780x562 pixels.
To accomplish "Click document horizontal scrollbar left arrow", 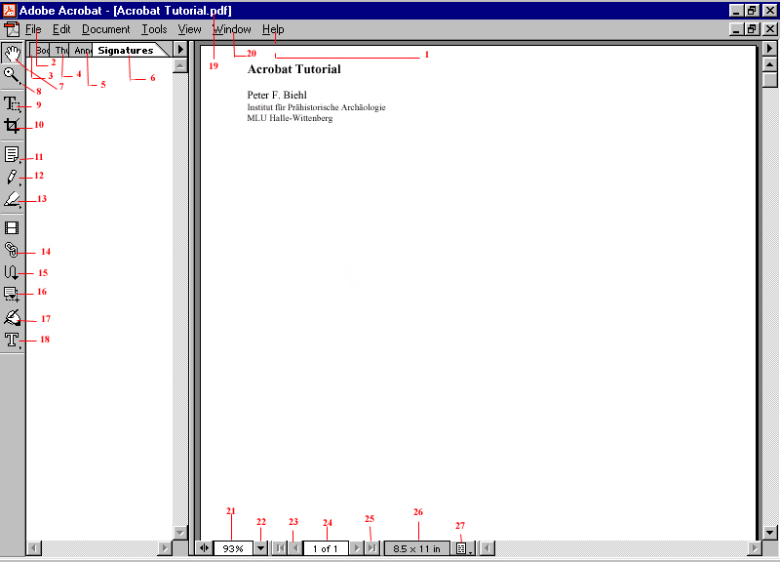I will coord(487,548).
